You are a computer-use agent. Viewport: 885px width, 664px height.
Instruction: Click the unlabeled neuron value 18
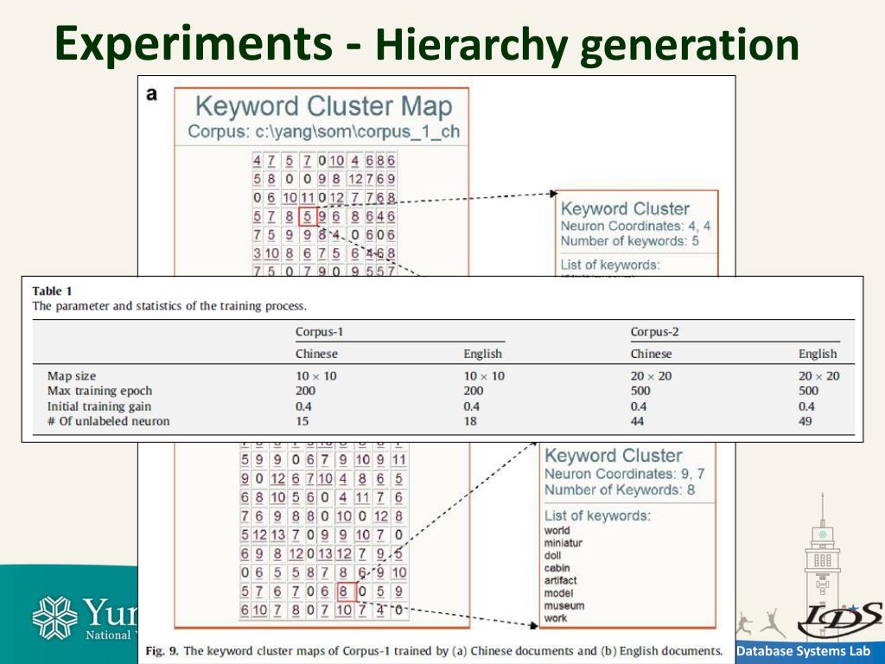pos(469,421)
